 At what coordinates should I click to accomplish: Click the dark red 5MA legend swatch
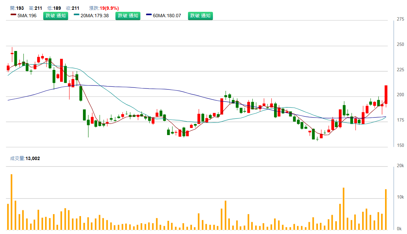[x=13, y=15]
